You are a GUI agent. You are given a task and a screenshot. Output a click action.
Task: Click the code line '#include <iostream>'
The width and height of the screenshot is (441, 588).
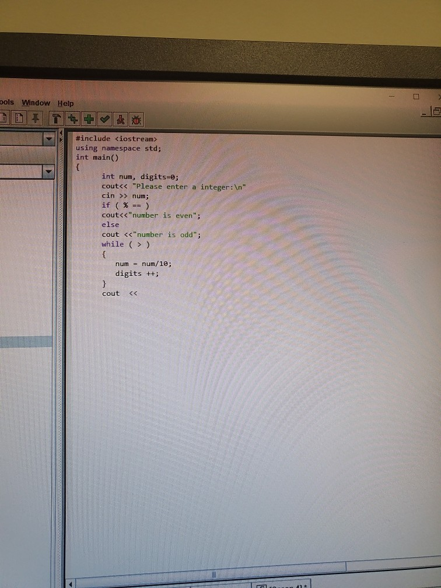tap(116, 139)
